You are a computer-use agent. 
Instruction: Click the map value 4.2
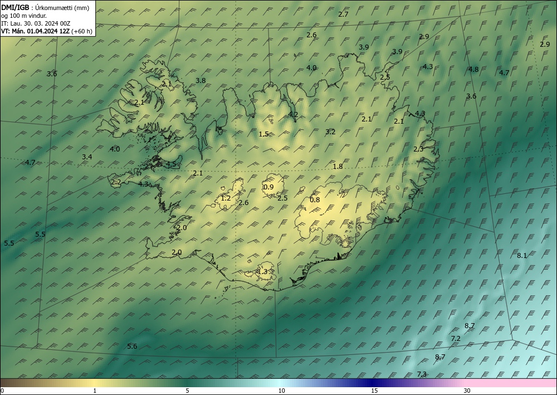(x=293, y=114)
